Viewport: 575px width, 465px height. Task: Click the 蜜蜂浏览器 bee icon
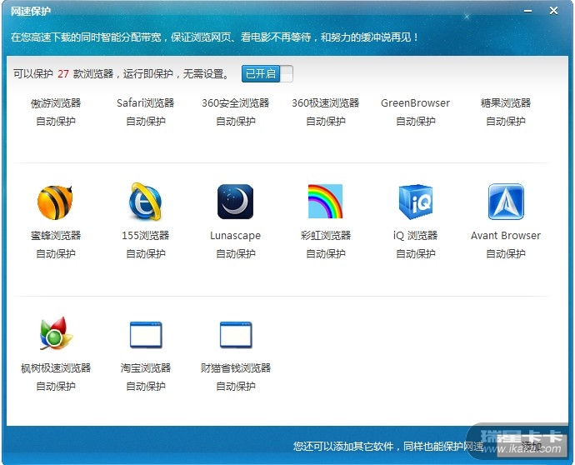click(55, 202)
